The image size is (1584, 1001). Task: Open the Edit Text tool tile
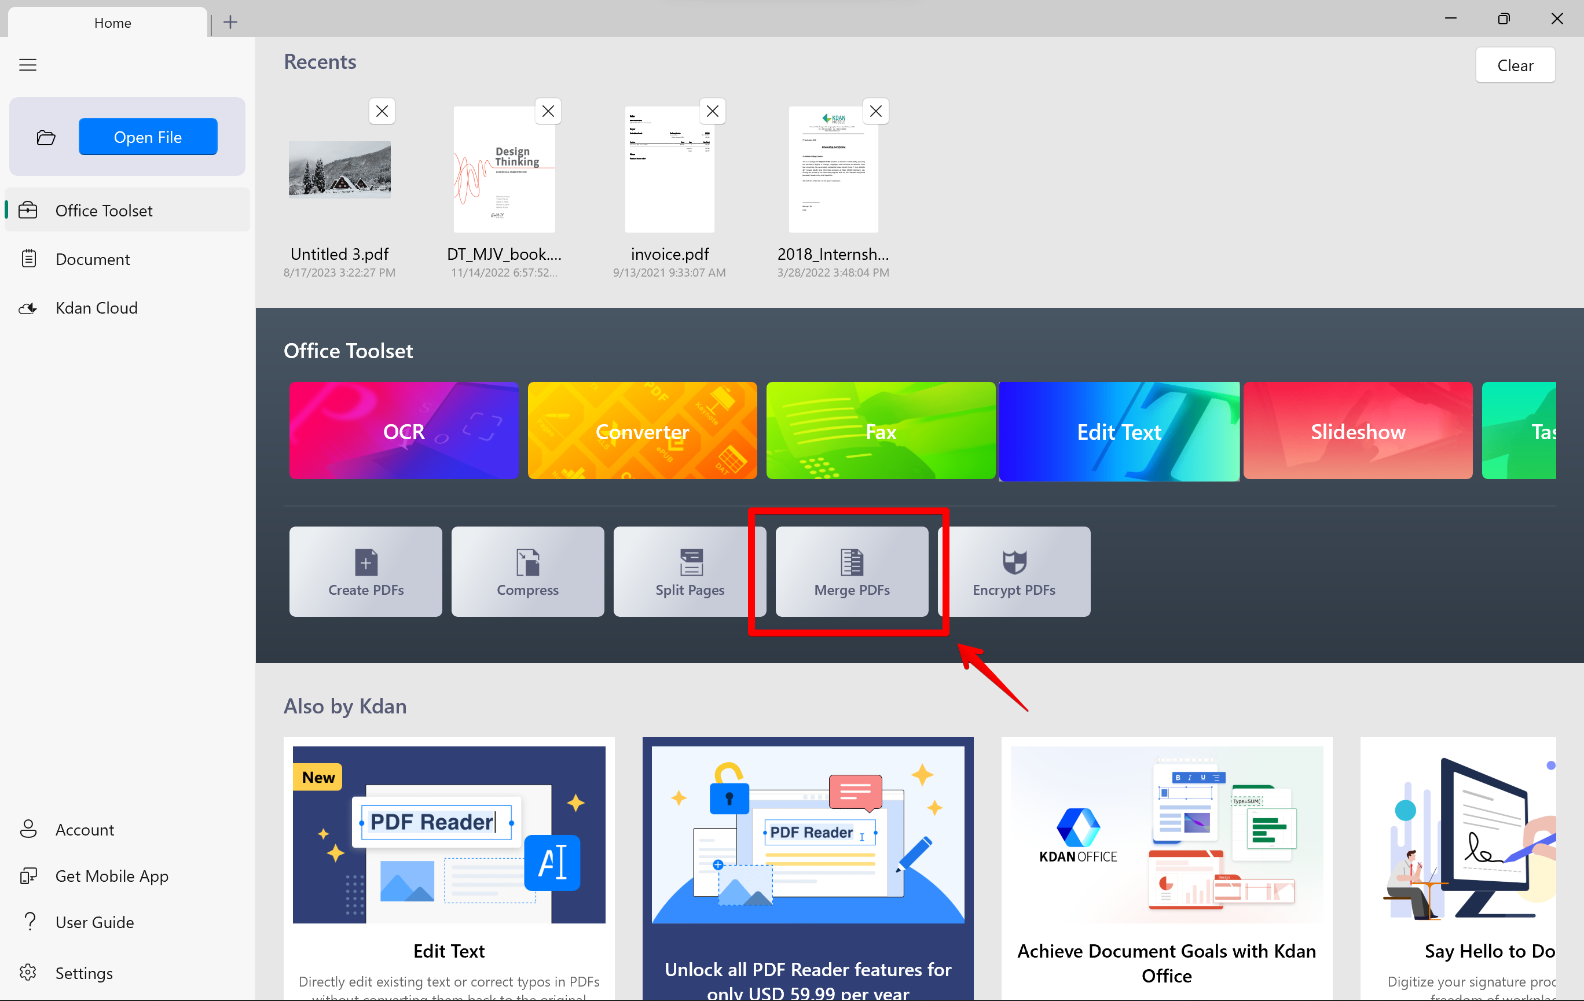pyautogui.click(x=1119, y=431)
